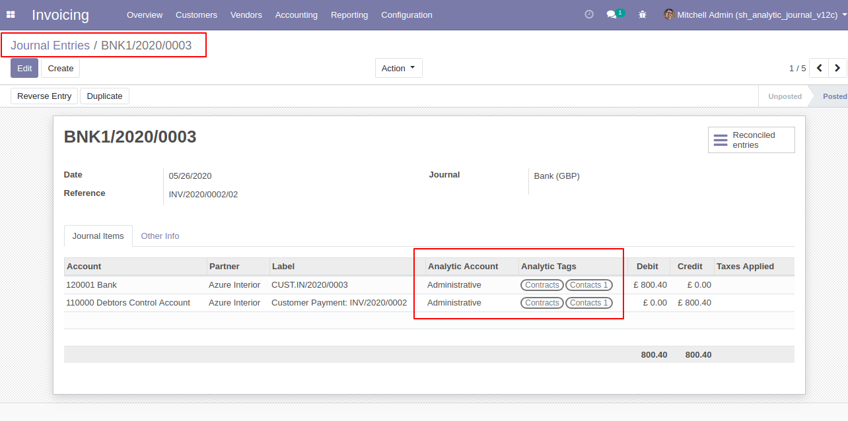Click Contracts tag in the Debtors row
The image size is (848, 421).
point(542,303)
